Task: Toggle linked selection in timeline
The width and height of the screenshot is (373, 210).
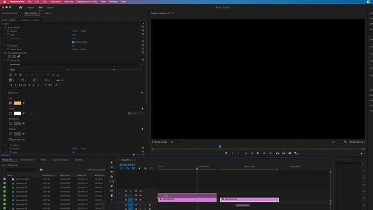Action: coord(133,169)
